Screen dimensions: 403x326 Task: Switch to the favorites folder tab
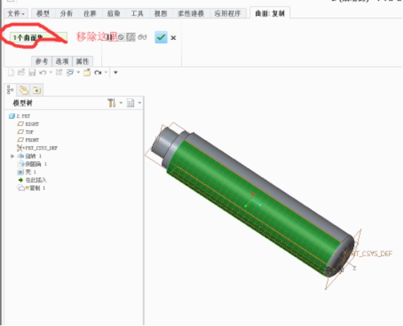[x=36, y=90]
